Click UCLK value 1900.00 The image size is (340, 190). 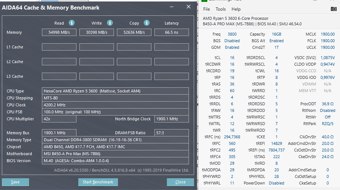pos(328,47)
